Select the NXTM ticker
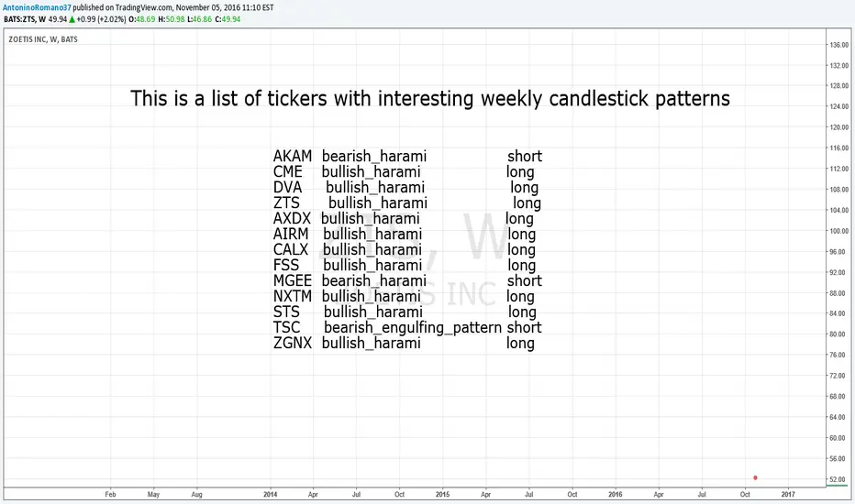 [293, 296]
